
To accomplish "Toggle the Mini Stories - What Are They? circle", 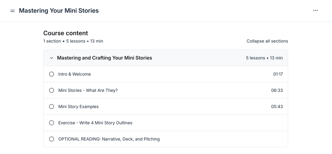I will pos(52,90).
